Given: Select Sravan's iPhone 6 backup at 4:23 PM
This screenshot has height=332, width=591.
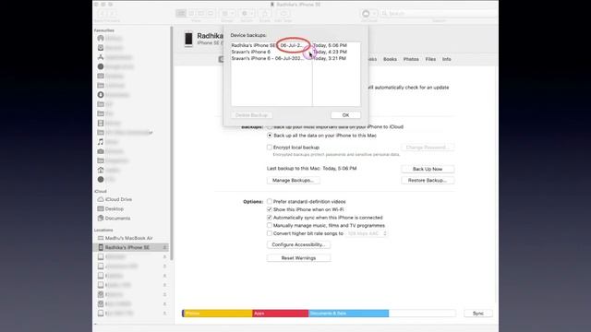Looking at the screenshot, I should (x=295, y=52).
